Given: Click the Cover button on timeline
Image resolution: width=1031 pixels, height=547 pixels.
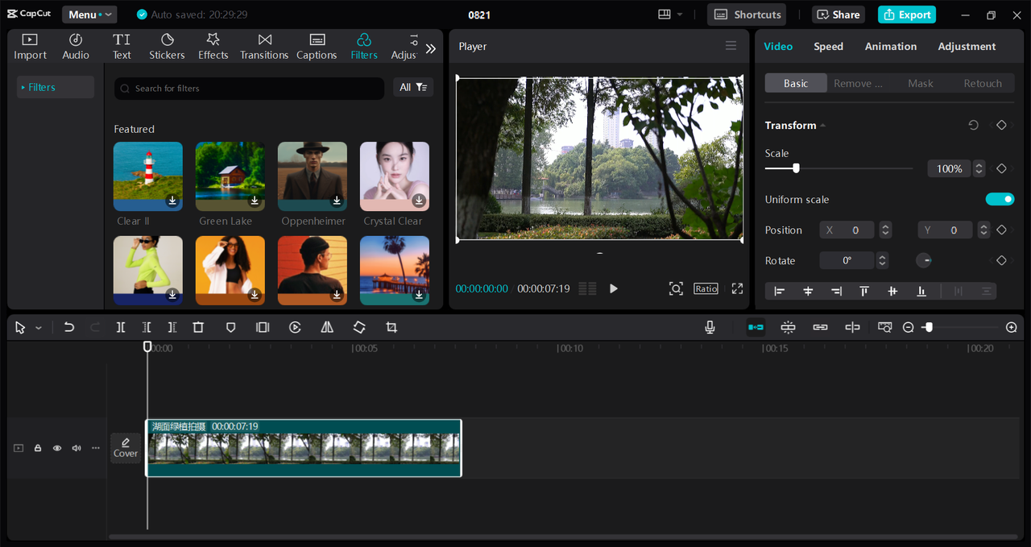Looking at the screenshot, I should tap(126, 448).
